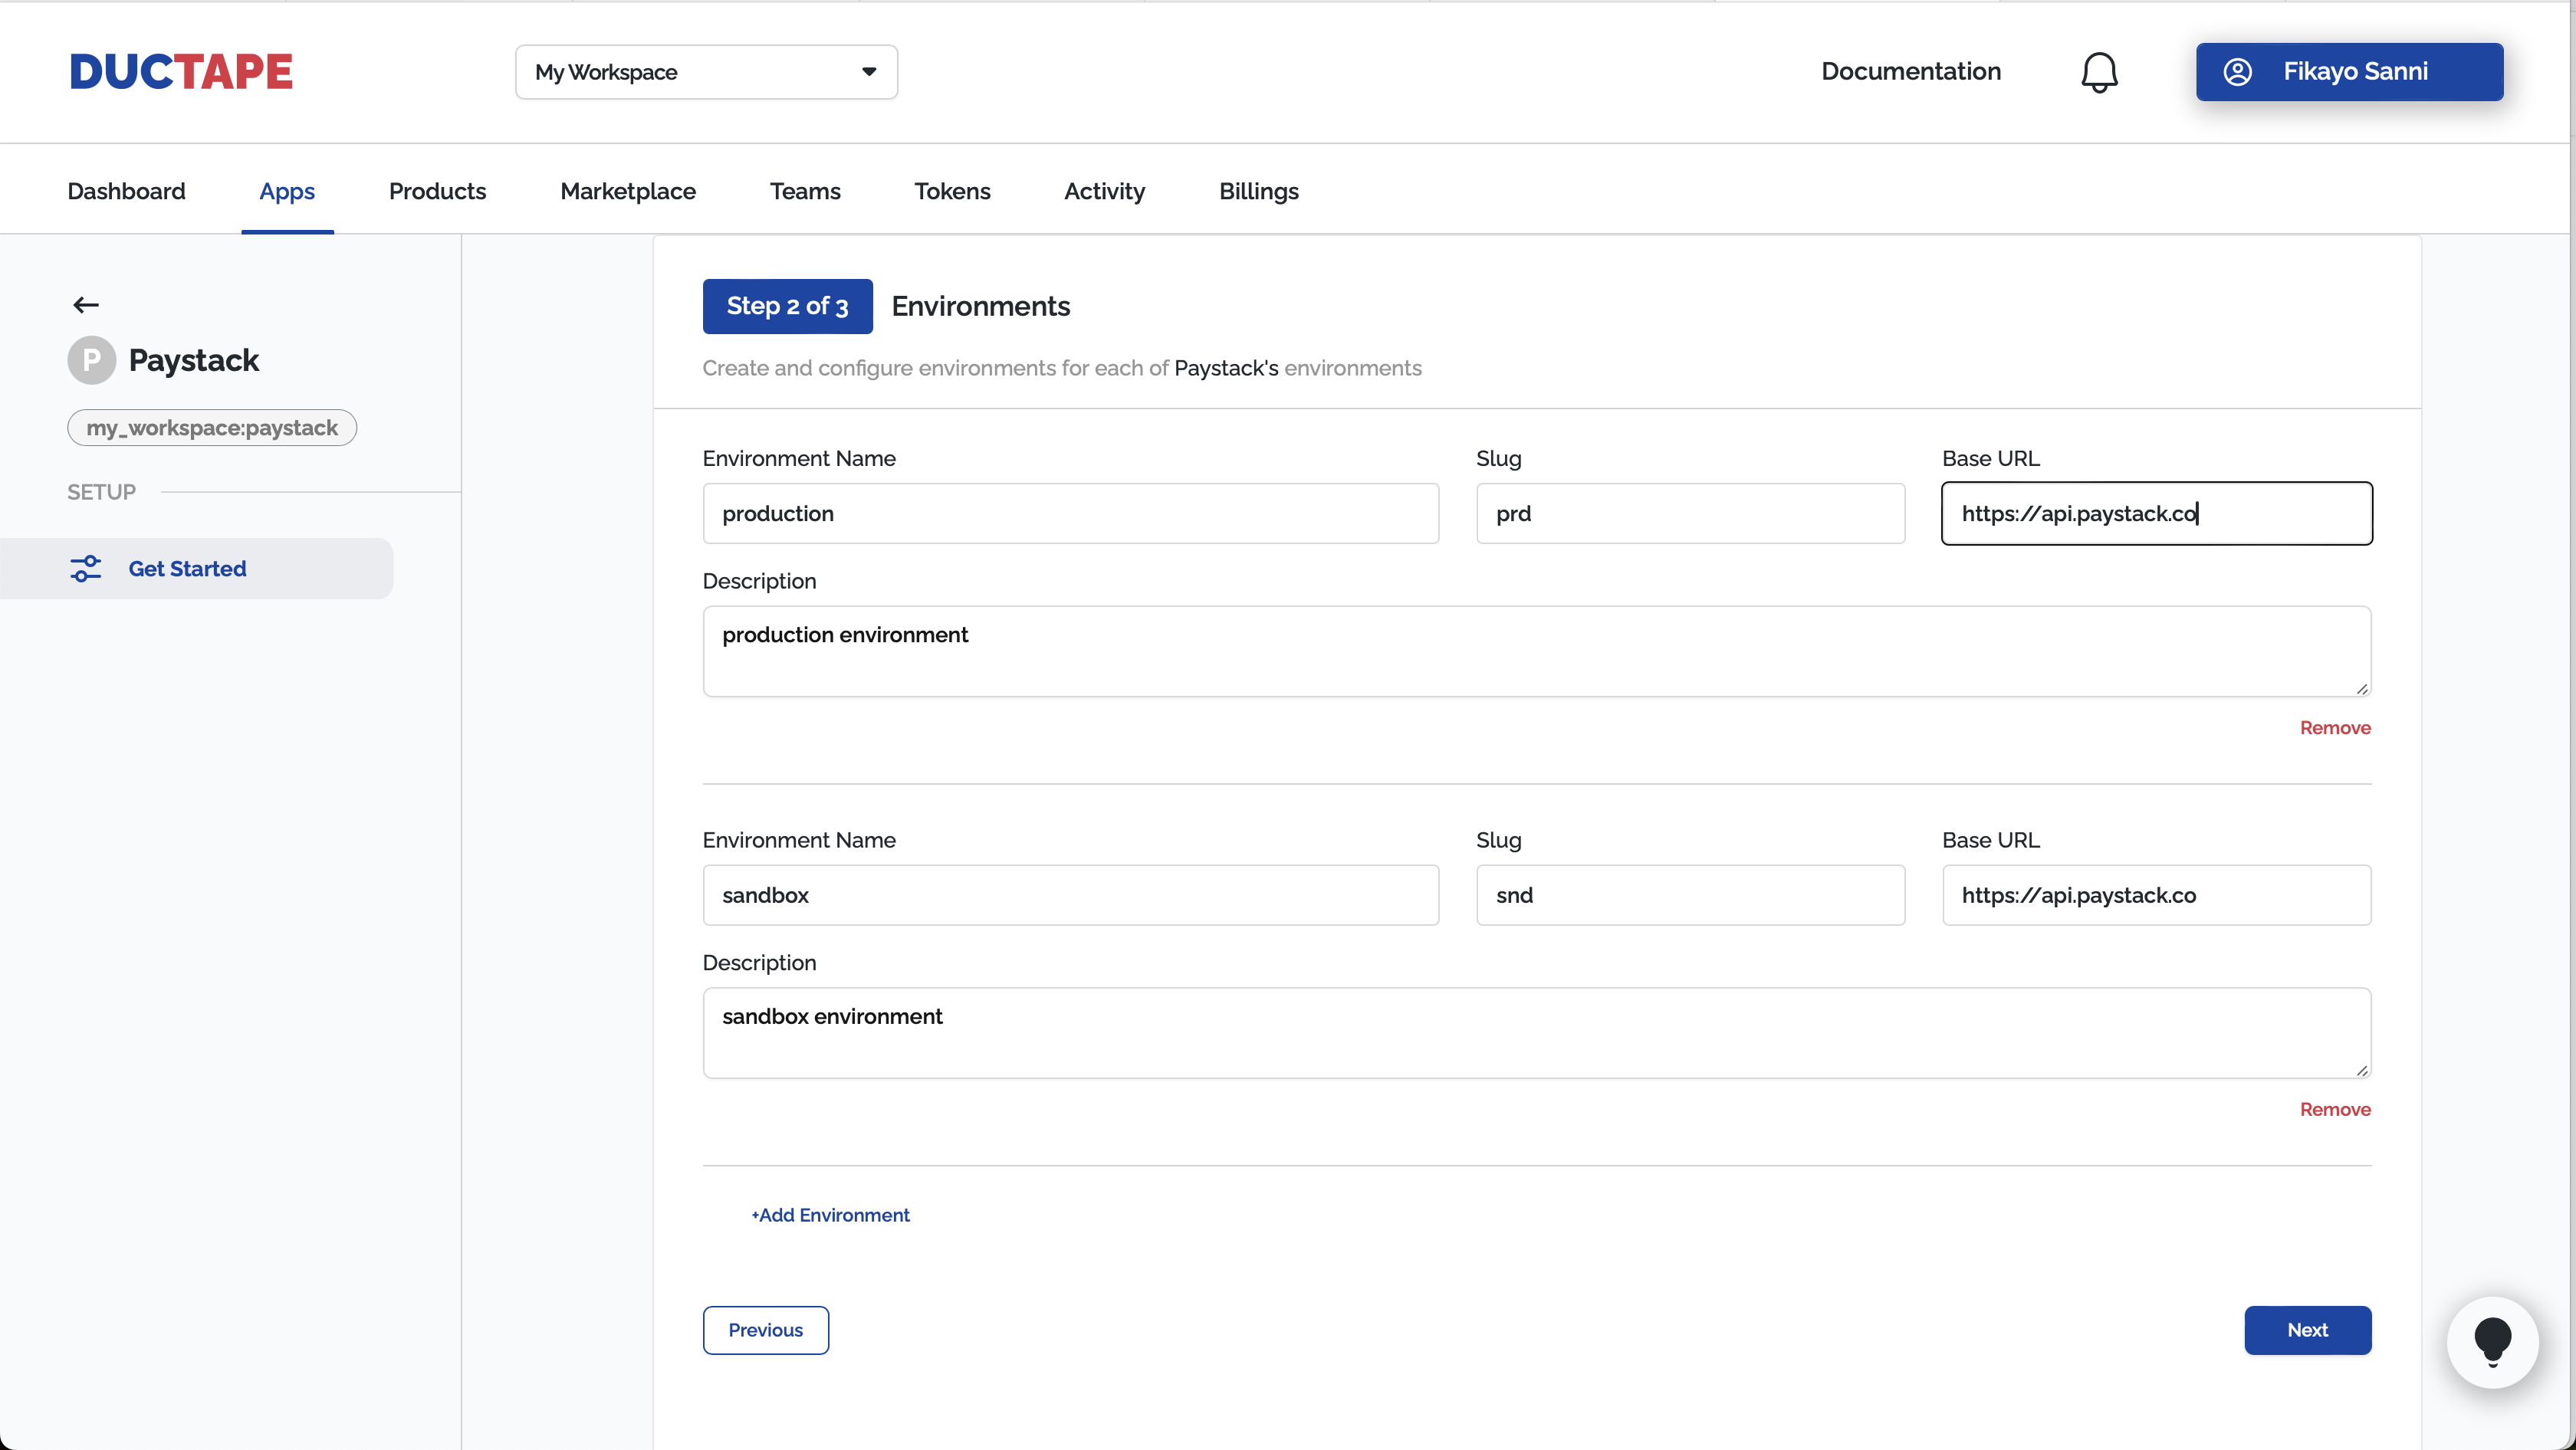Click the Paystack 'P' avatar icon
Screen dimensions: 2576x1450
91,359
